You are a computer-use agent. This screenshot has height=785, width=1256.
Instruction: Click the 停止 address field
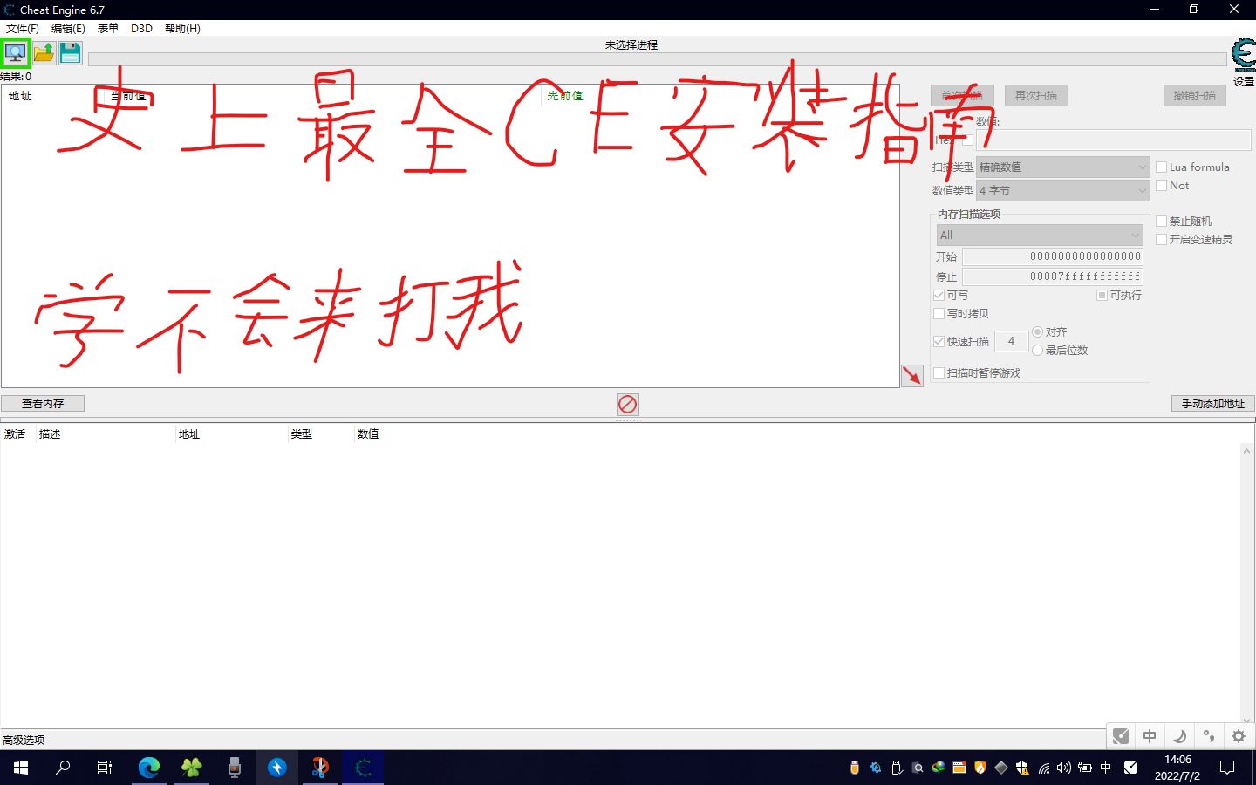pyautogui.click(x=1052, y=276)
